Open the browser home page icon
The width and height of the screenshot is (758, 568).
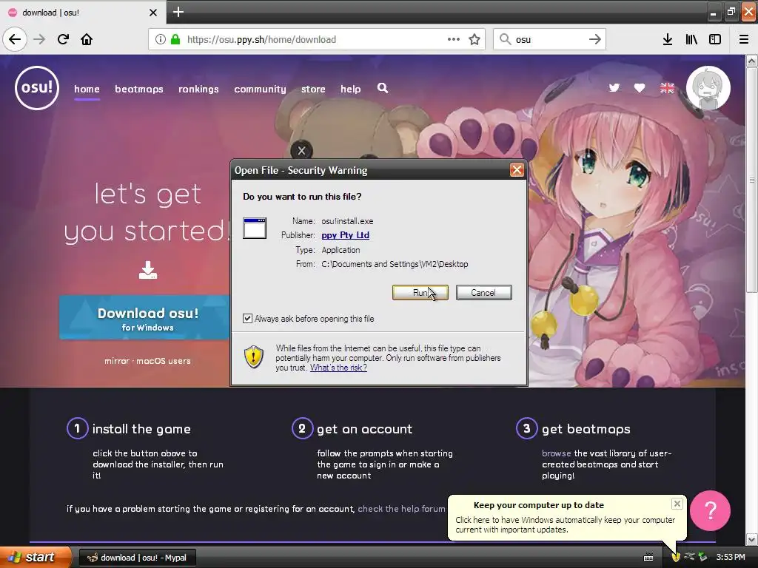[x=87, y=40]
